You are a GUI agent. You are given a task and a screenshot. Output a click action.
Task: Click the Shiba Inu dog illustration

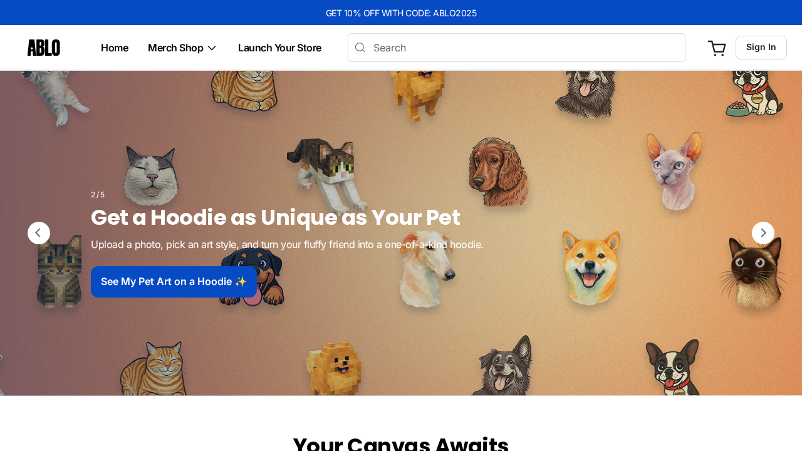click(590, 267)
